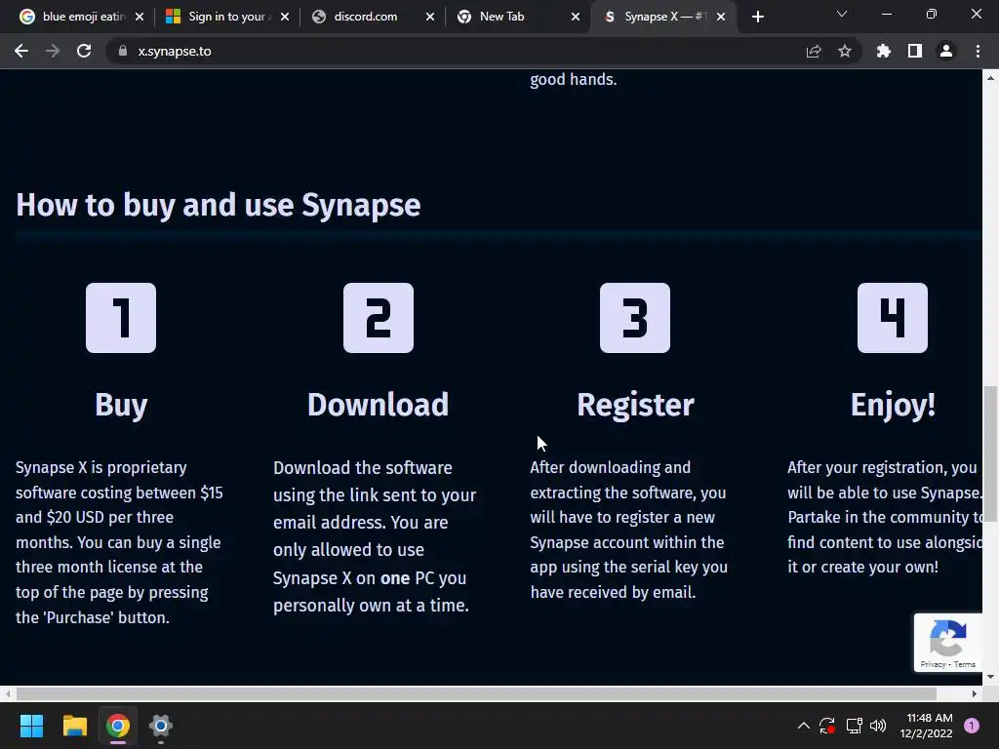Screen dimensions: 999x749
Task: Open Chrome's three-dot menu
Action: (978, 51)
